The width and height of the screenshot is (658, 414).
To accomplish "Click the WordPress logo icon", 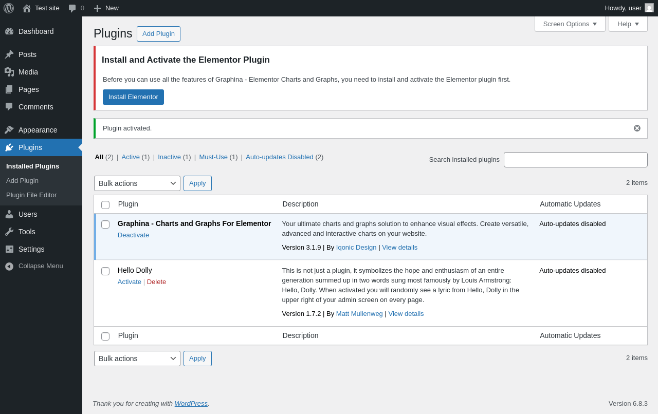I will tap(9, 8).
